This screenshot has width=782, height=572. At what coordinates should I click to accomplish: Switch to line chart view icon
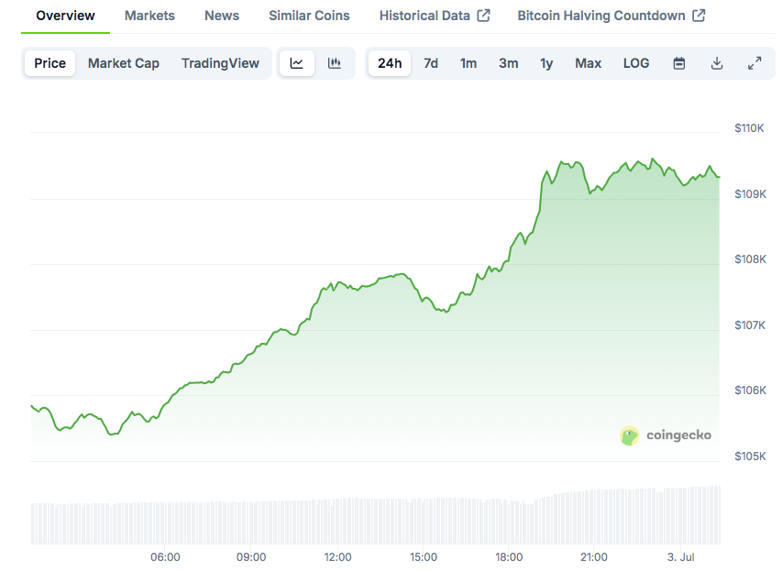point(296,63)
